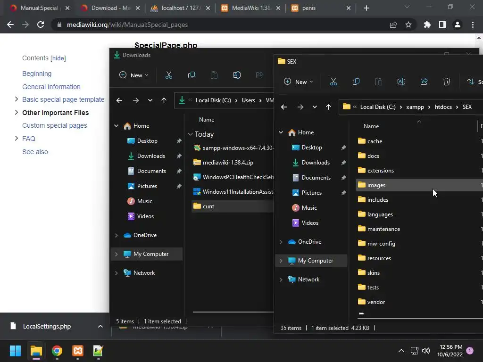Open Music in Downloads window sidebar
Screen dimensions: 483x362
[x=144, y=201]
